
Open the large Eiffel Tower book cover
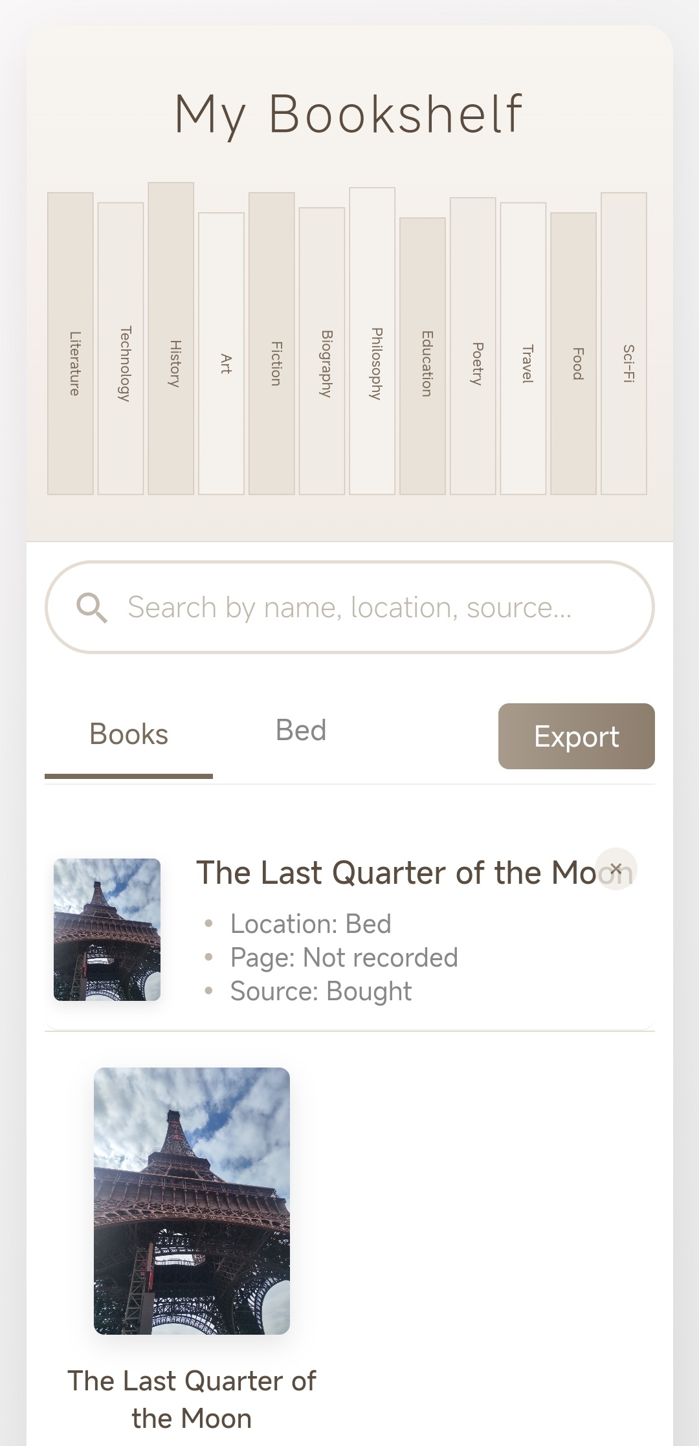[x=192, y=1201]
